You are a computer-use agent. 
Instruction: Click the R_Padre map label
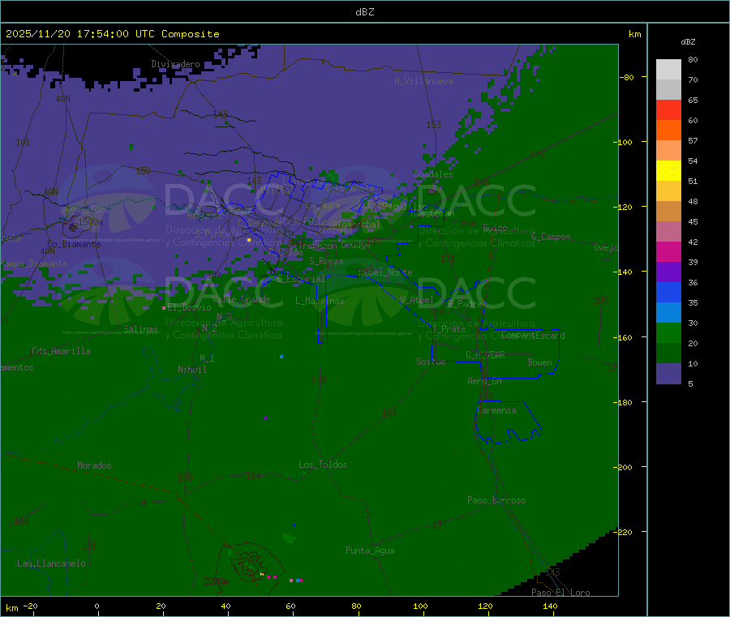[465, 304]
